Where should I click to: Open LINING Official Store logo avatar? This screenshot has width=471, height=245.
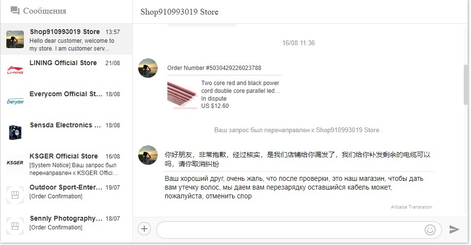tap(15, 70)
